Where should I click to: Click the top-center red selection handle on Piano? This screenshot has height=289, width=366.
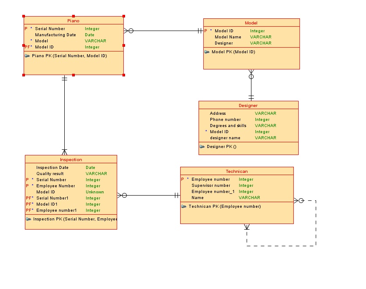73,17
